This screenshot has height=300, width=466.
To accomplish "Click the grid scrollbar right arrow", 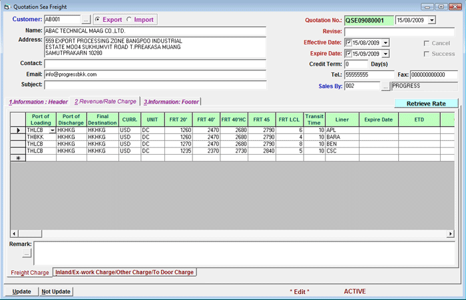I will 451,234.
